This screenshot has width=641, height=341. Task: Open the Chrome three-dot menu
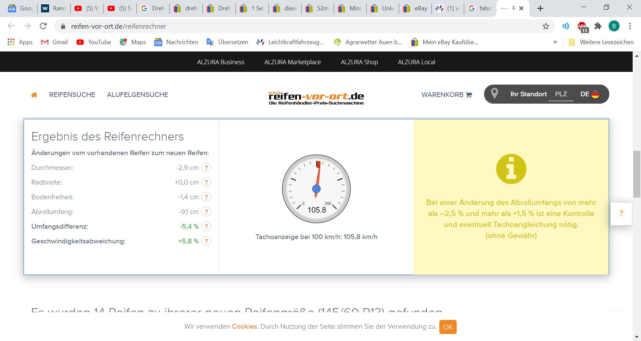click(x=630, y=26)
